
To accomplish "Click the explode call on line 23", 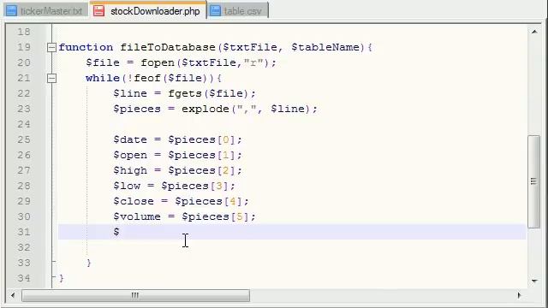I will (x=205, y=109).
